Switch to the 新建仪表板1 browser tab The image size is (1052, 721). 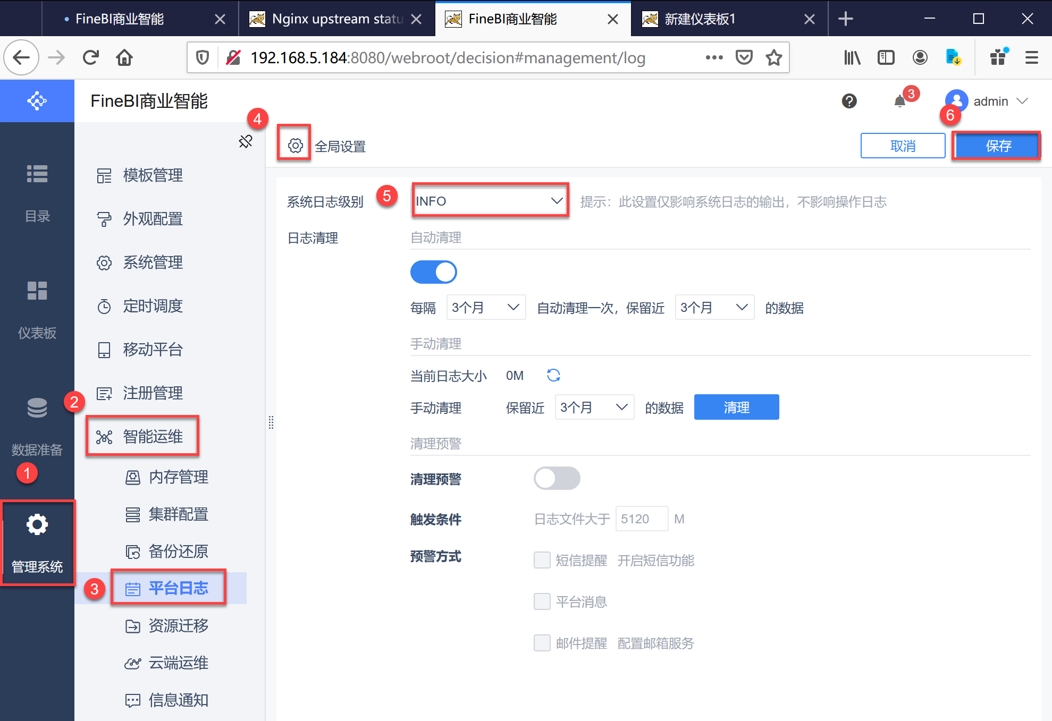[x=700, y=19]
